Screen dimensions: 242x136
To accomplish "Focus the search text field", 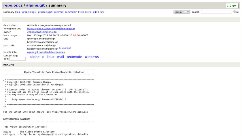I will (x=217, y=12).
